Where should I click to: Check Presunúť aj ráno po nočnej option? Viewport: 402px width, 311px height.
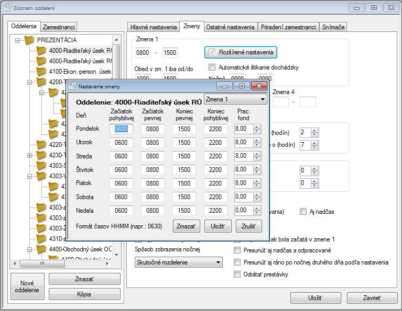click(237, 262)
